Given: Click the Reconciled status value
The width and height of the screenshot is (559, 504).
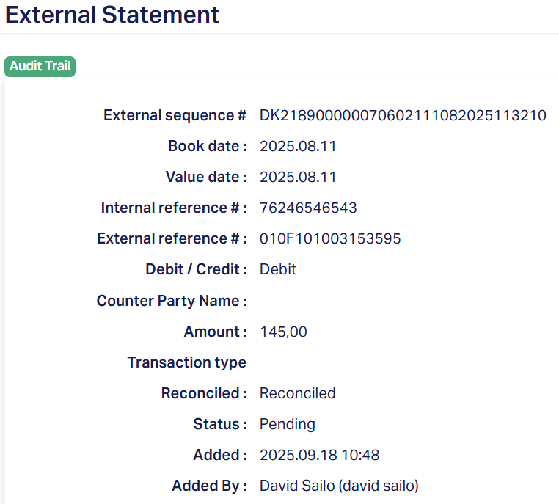Looking at the screenshot, I should coord(297,393).
